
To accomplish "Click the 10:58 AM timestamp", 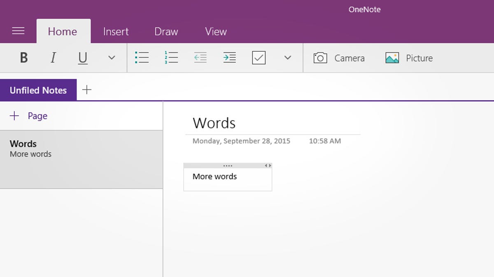I will tap(325, 141).
